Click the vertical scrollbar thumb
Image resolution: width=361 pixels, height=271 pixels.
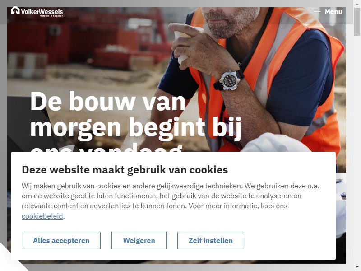[357, 21]
